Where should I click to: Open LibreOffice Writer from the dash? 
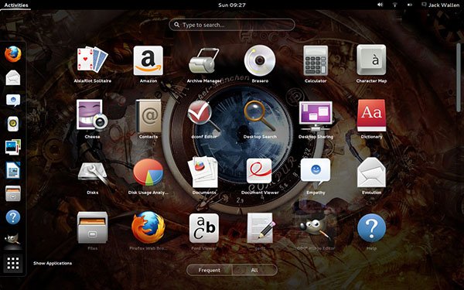tap(13, 170)
